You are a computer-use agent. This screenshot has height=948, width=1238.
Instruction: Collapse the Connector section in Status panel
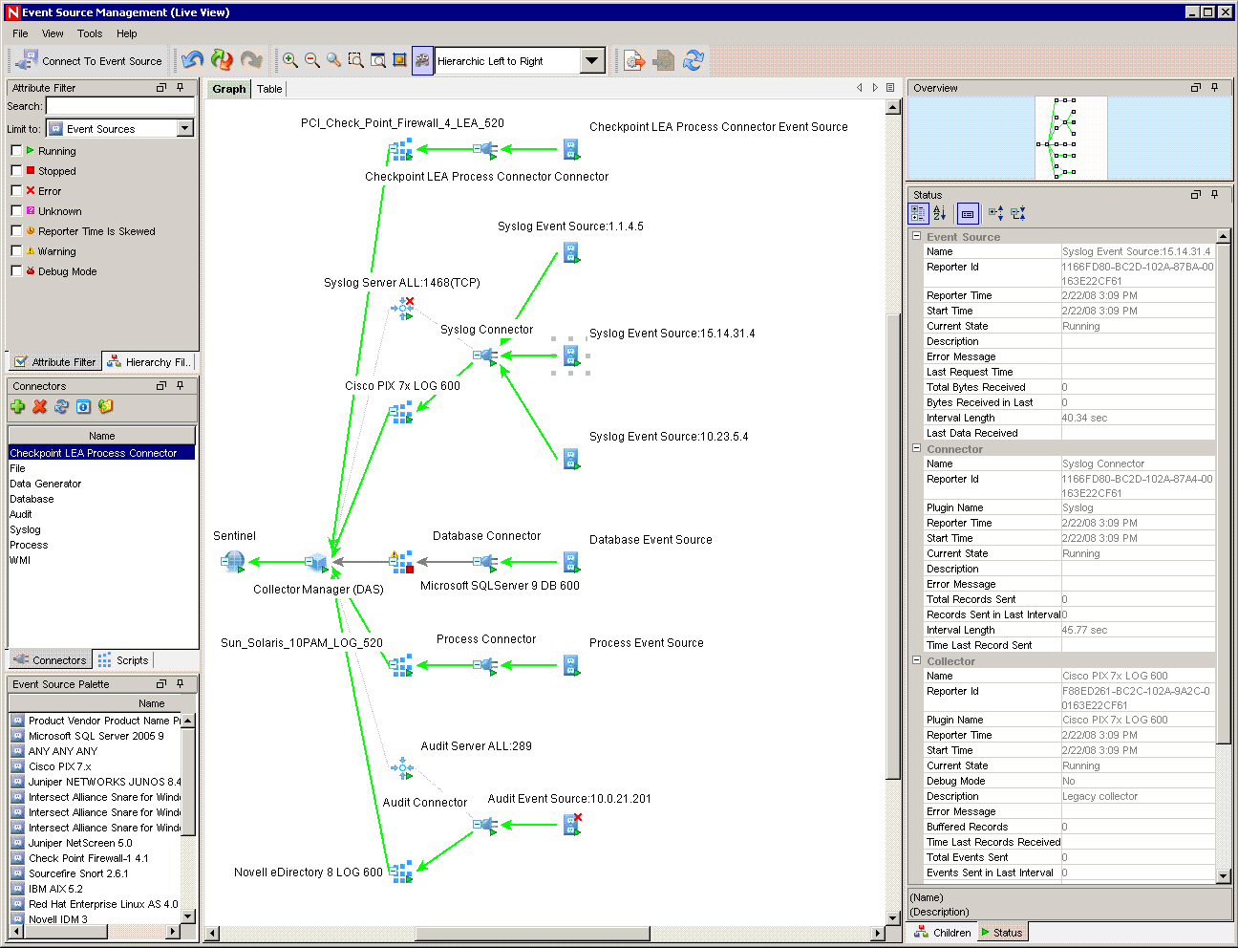(x=917, y=448)
